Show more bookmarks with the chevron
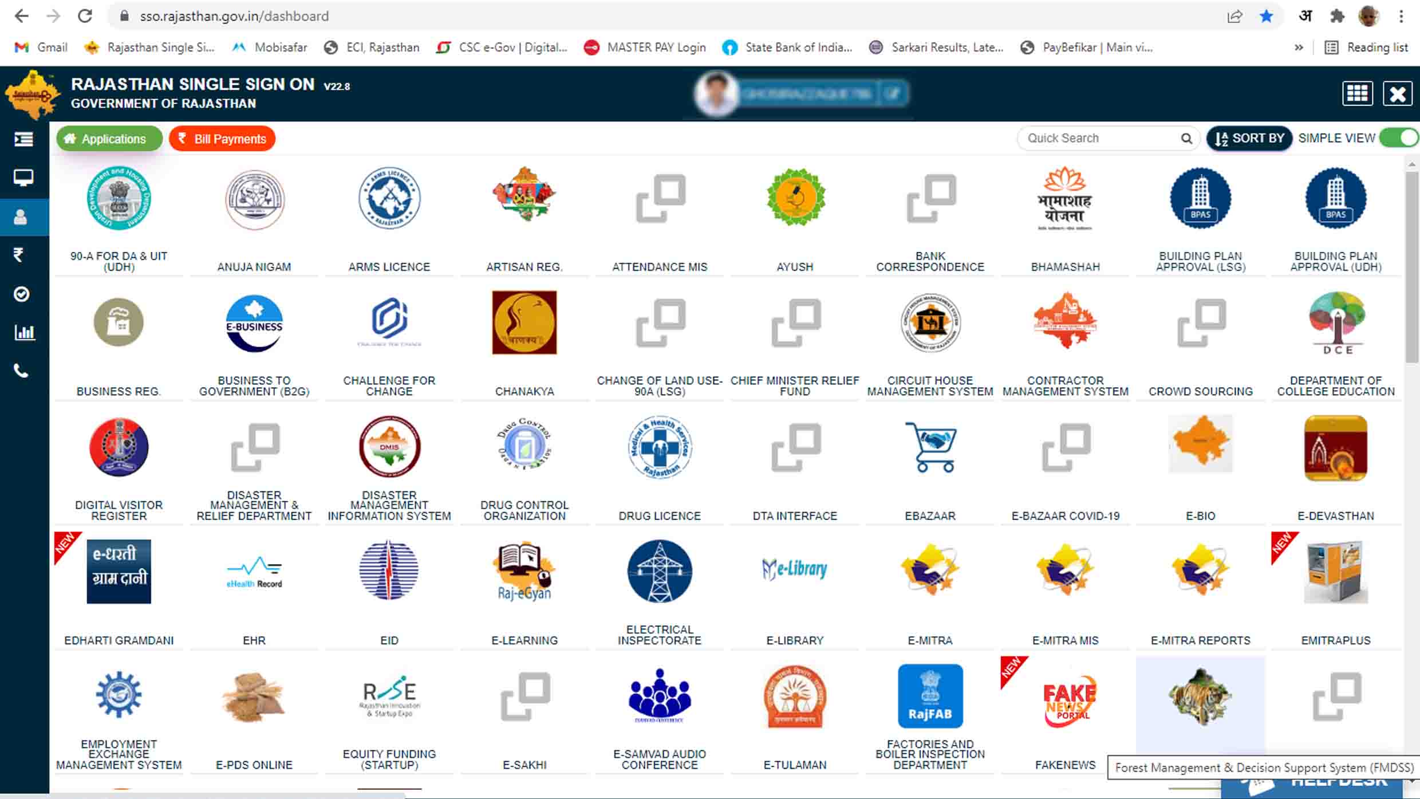This screenshot has height=799, width=1420. [1299, 48]
